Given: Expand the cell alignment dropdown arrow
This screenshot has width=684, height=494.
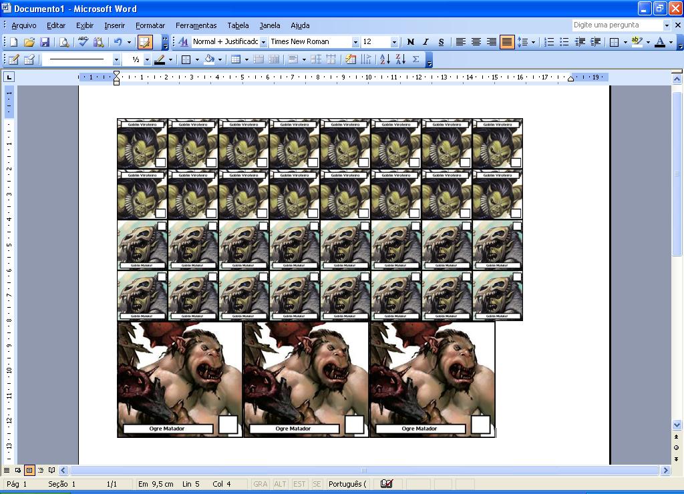Looking at the screenshot, I should point(304,59).
